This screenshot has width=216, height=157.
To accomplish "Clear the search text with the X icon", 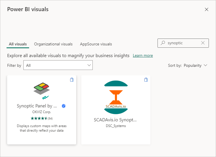I will (203, 43).
